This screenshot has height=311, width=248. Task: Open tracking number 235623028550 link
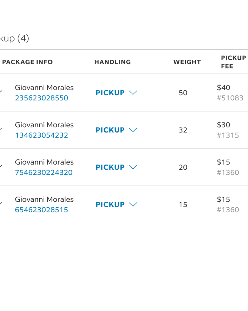(41, 98)
